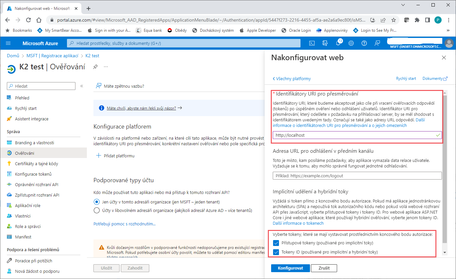This screenshot has height=279, width=456.
Task: Open Dokumenty external link
Action: 435,78
